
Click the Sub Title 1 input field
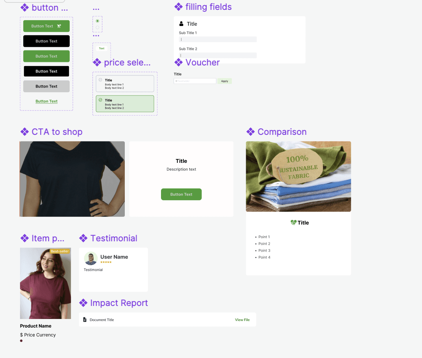[218, 39]
